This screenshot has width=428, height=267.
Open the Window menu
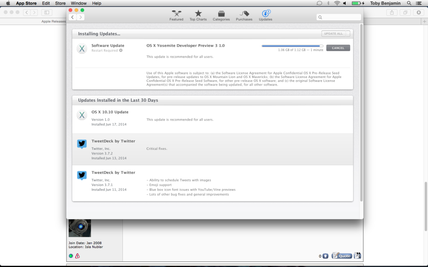point(79,3)
